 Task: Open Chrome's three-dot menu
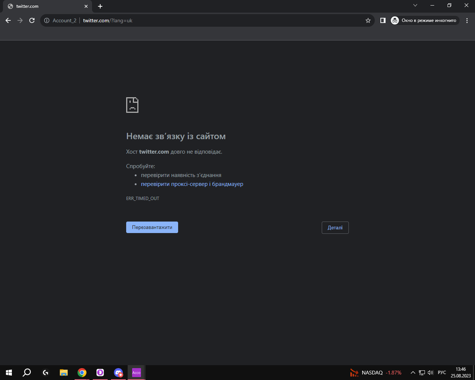pyautogui.click(x=467, y=20)
